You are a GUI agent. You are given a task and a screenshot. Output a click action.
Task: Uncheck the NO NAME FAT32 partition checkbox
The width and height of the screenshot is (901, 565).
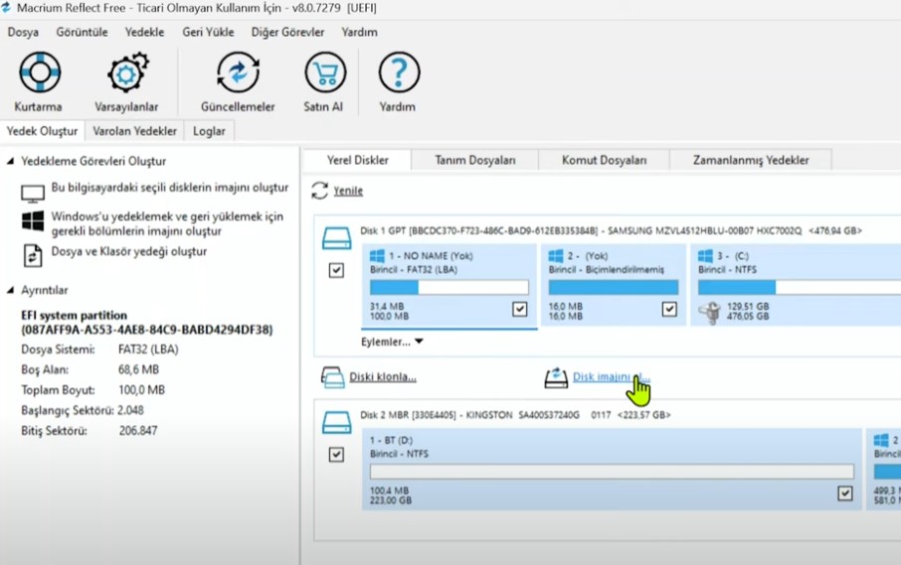coord(519,309)
